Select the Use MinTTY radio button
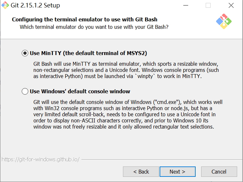 (x=25, y=53)
